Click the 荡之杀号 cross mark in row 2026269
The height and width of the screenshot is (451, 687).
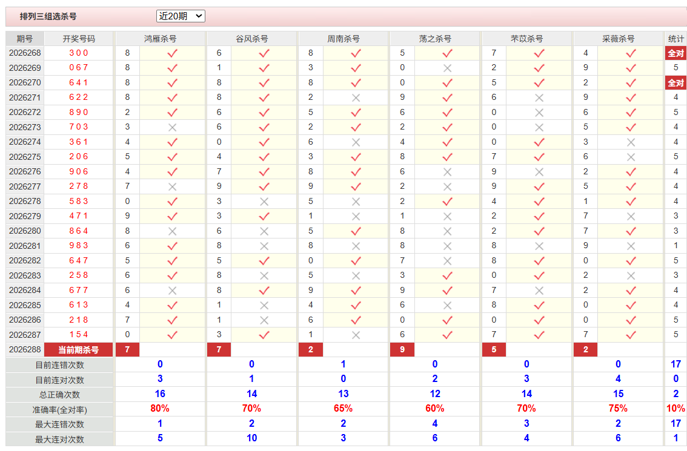coord(447,68)
